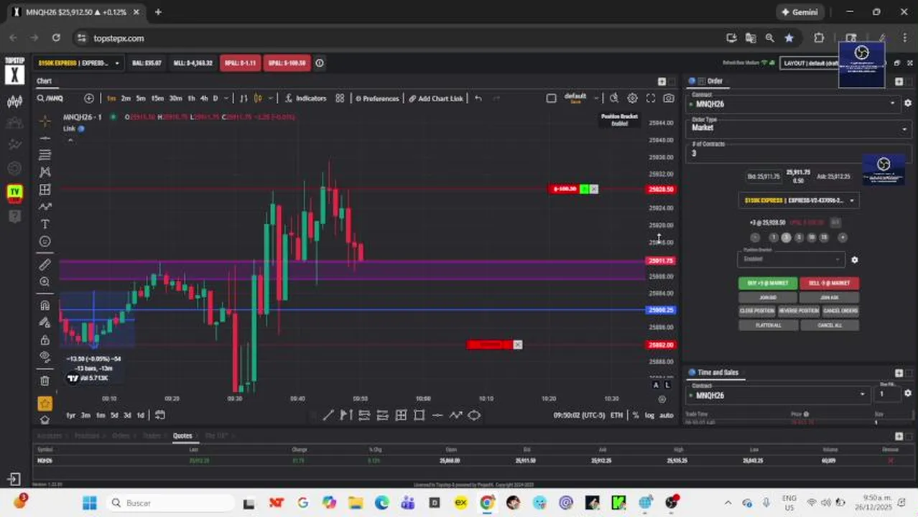The width and height of the screenshot is (918, 517).
Task: Open the account dropdown in Order panel
Action: (799, 200)
